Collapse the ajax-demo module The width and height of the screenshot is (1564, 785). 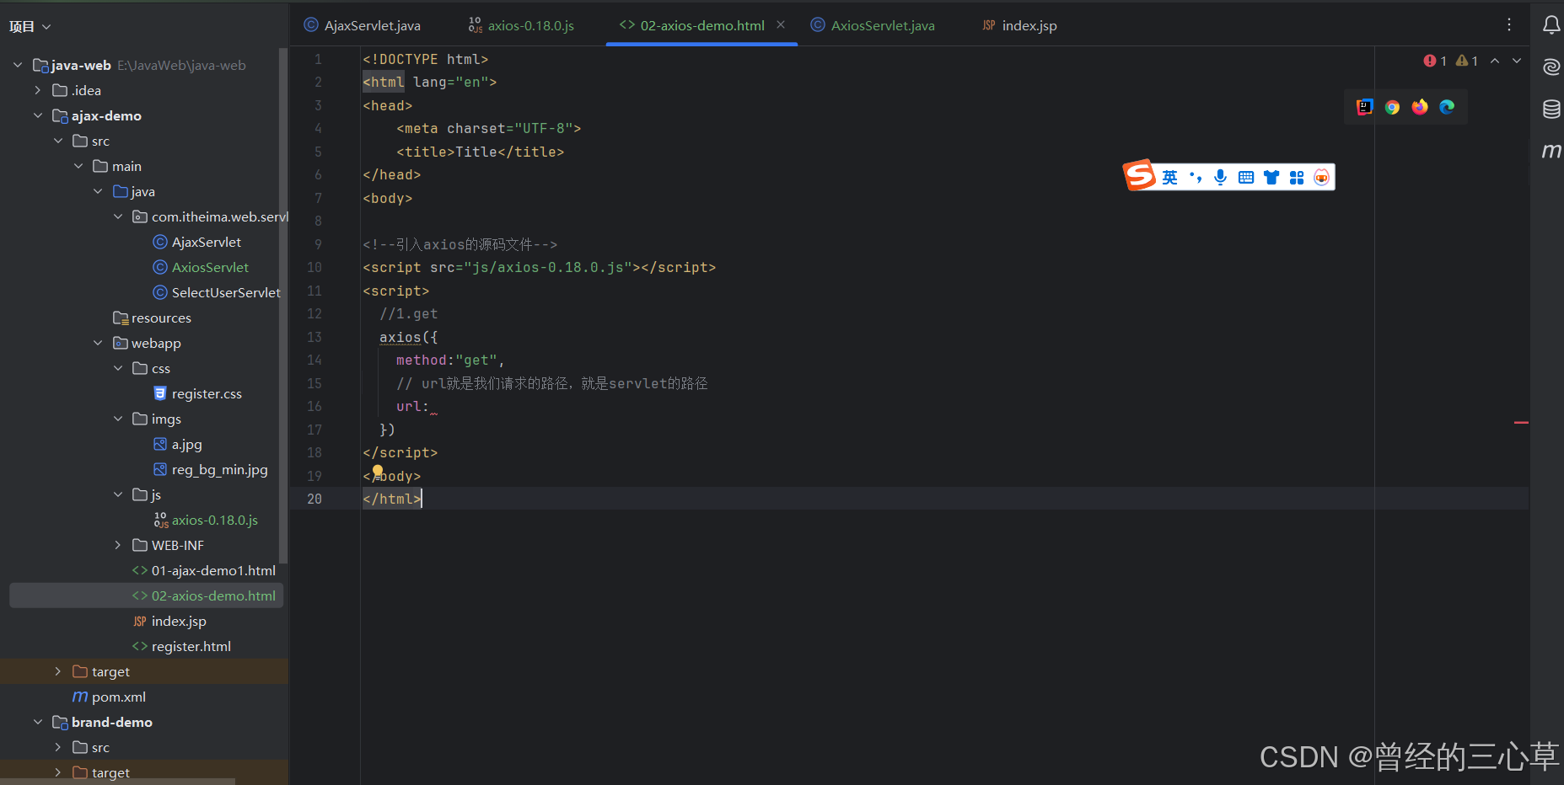(38, 115)
